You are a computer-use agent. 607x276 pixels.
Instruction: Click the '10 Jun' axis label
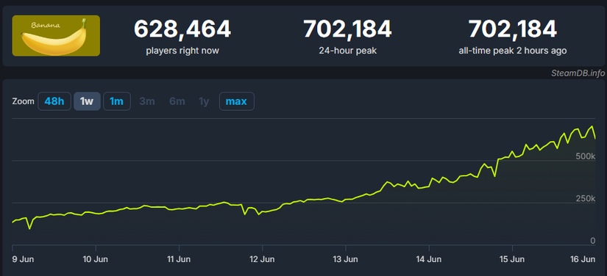coord(95,259)
